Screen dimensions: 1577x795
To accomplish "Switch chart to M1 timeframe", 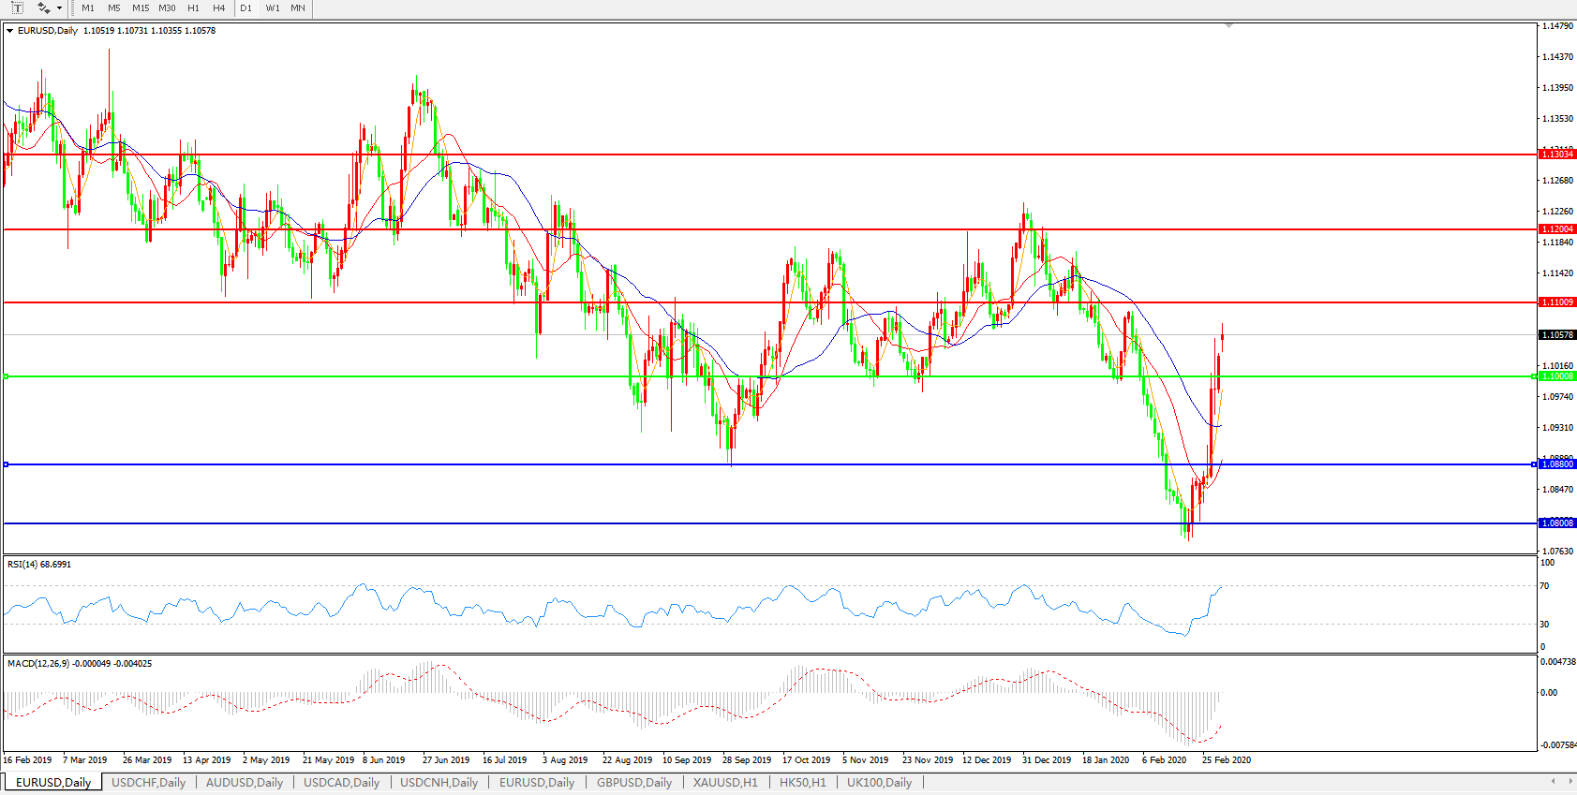I will (x=88, y=7).
